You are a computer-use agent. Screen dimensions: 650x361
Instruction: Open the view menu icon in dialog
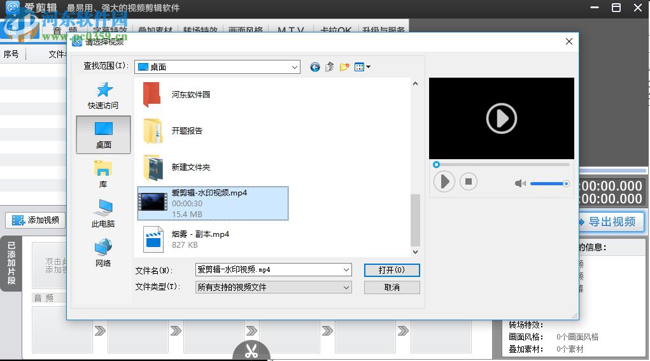(362, 67)
